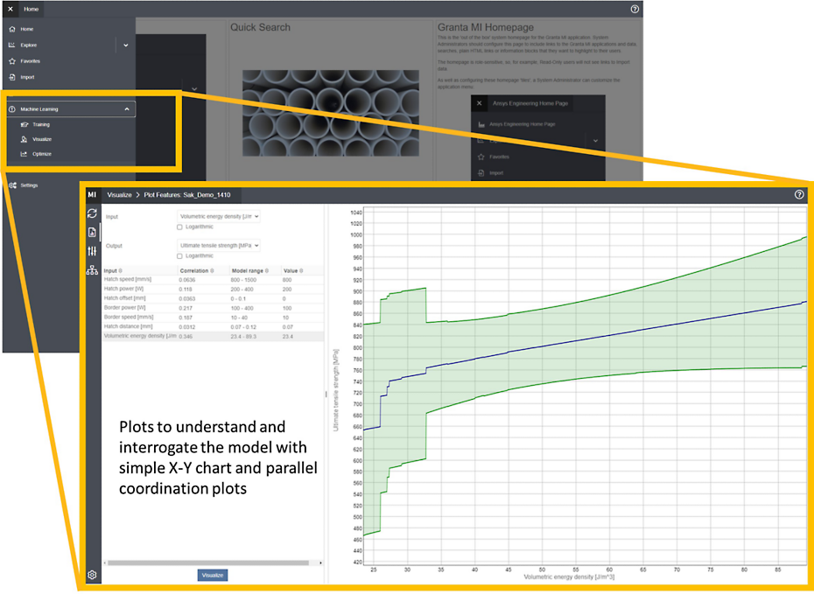Click the horizontal scrollbar under the table
Screen dimensions: 814x594
tap(208, 563)
